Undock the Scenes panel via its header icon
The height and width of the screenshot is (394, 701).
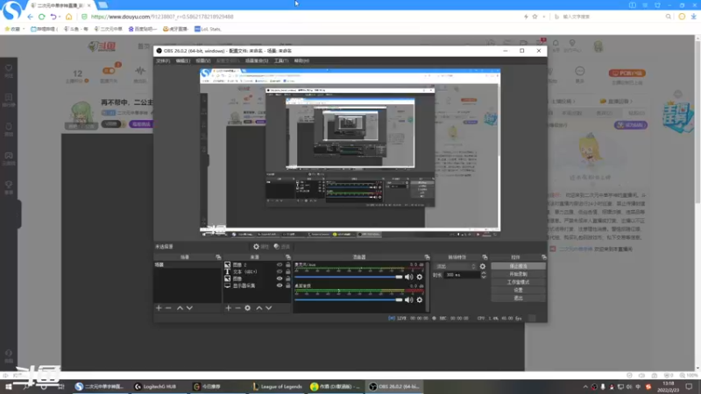pyautogui.click(x=218, y=257)
